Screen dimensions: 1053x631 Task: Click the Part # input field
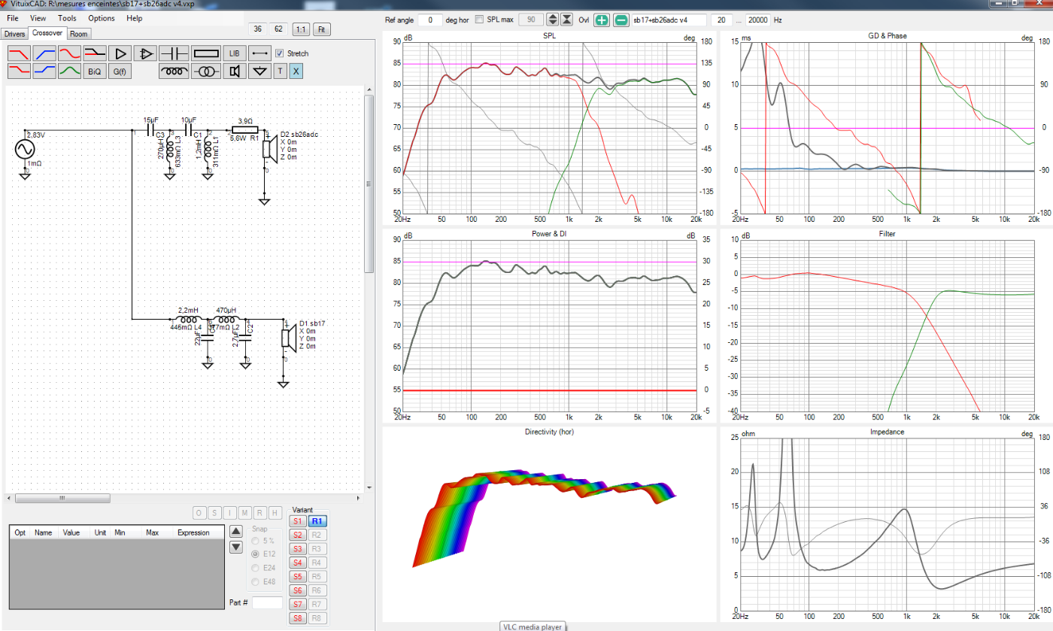[x=267, y=602]
